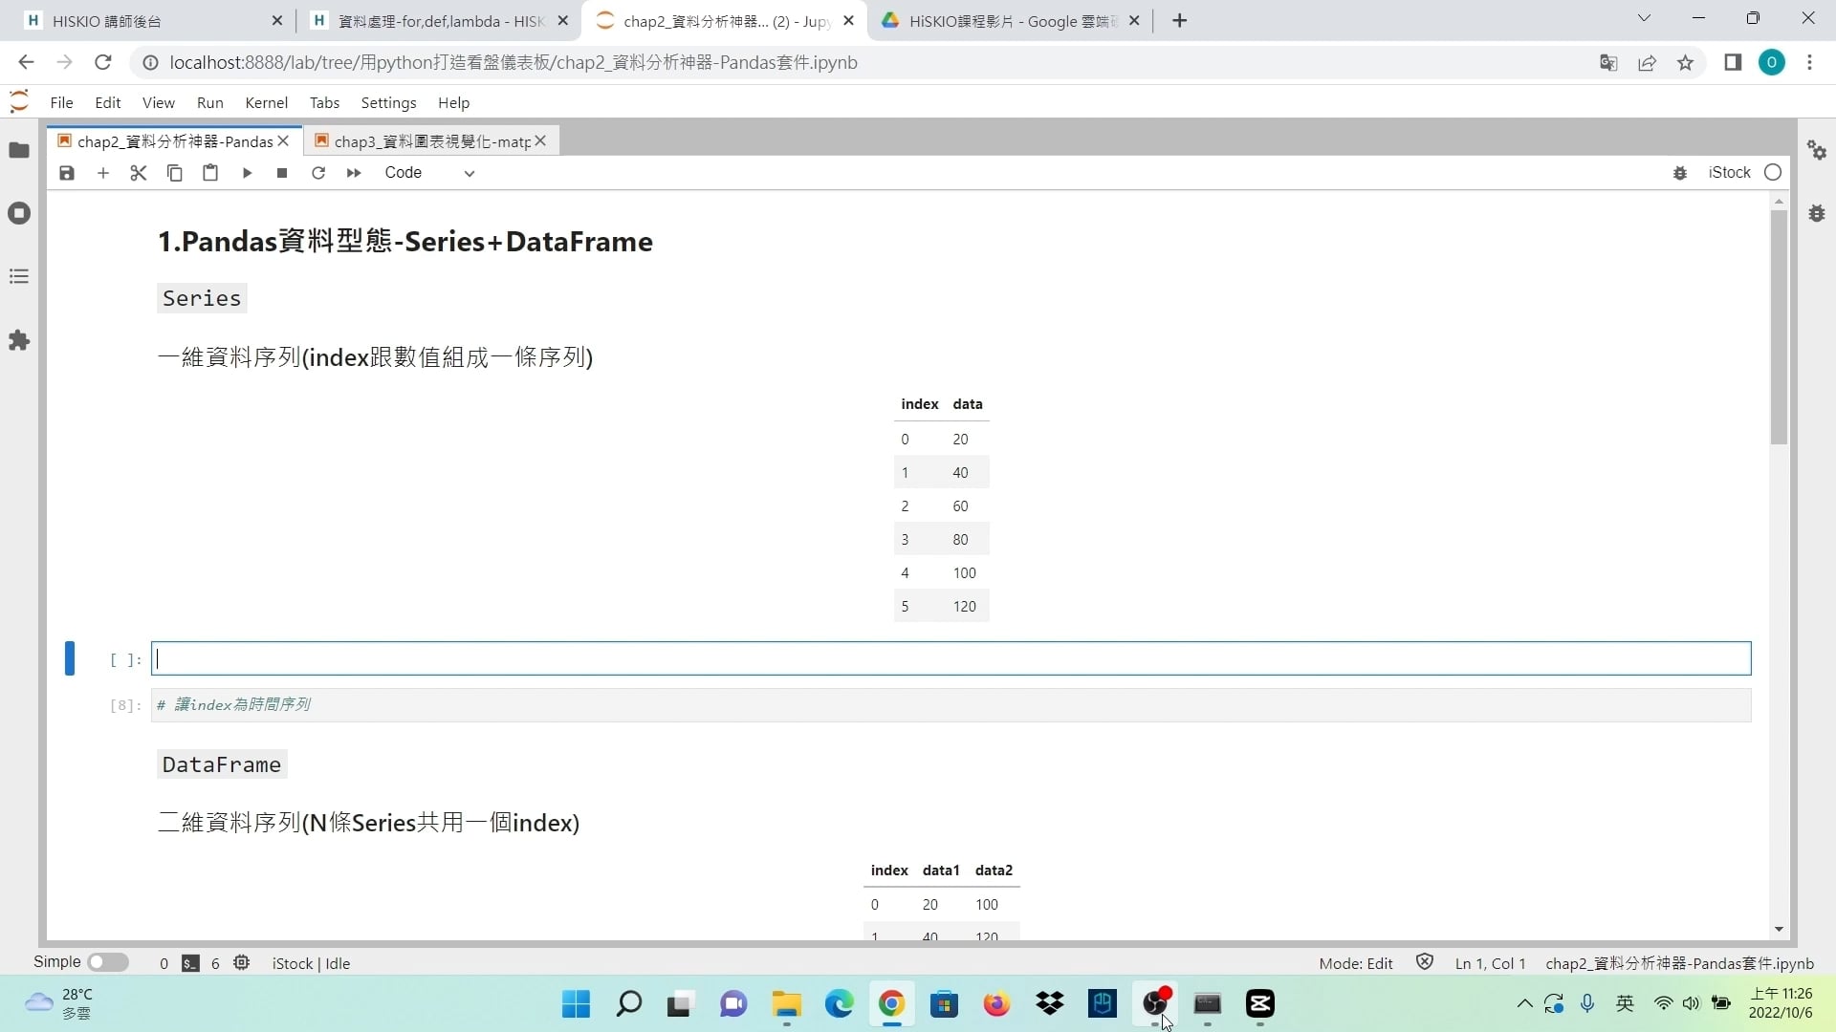The image size is (1836, 1032).
Task: Click the iStock kernel name button
Action: point(1729,173)
